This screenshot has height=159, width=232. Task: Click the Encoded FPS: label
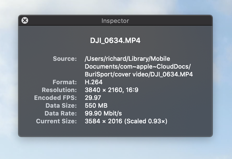[x=55, y=98]
